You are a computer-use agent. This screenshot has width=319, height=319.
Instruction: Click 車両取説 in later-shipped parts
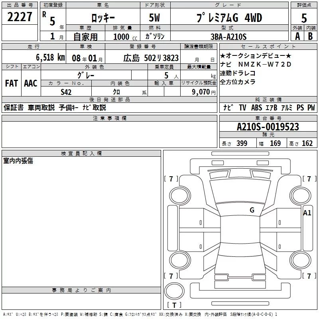[41, 107]
